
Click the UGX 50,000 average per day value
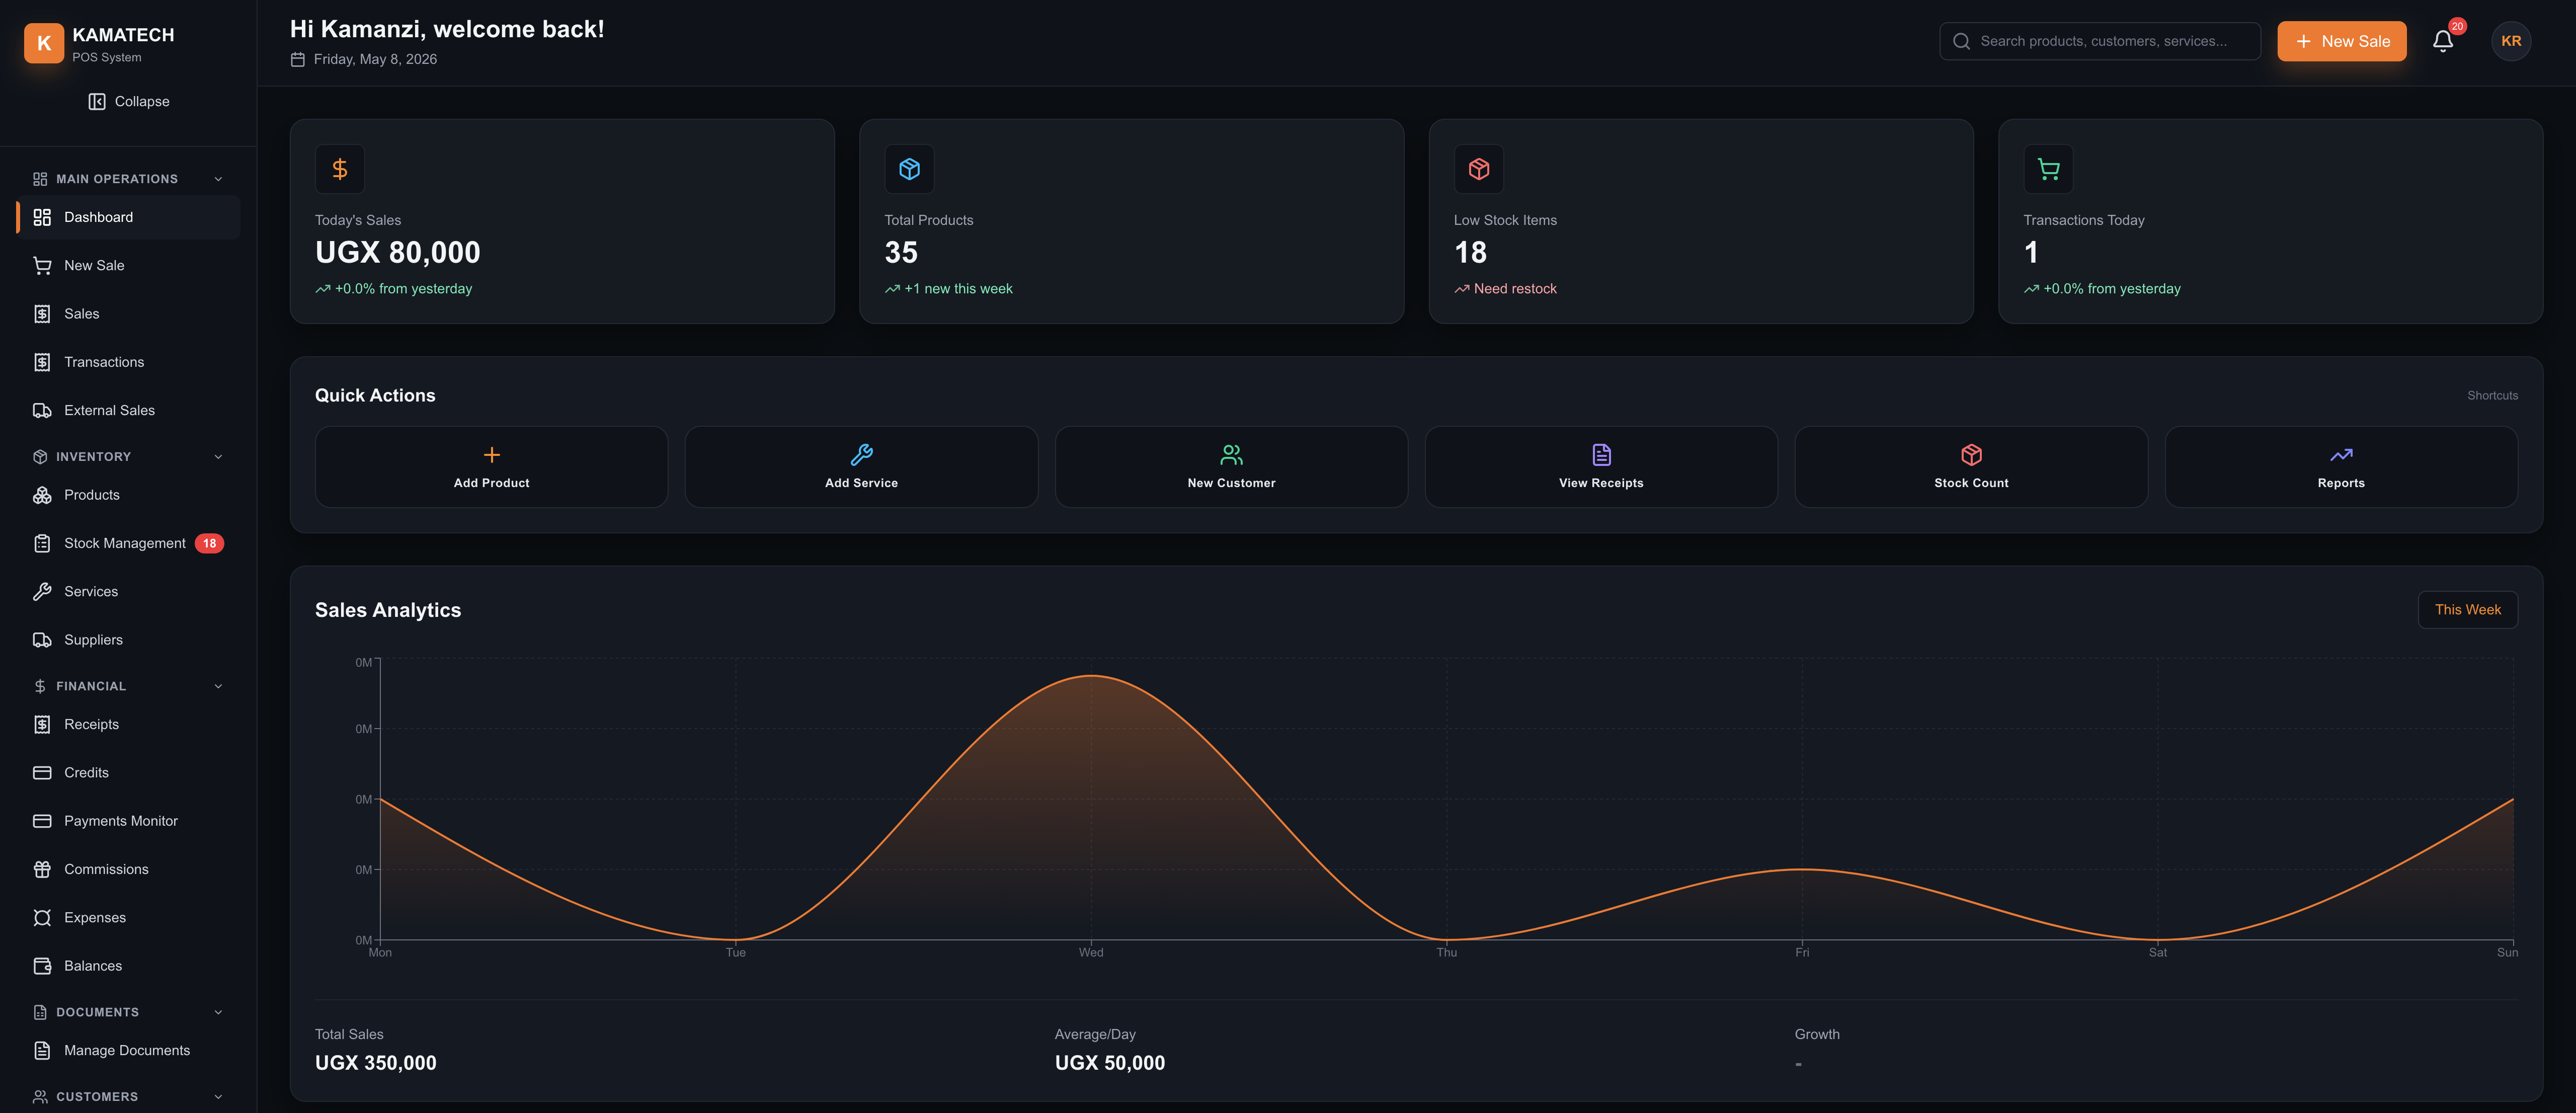[x=1110, y=1063]
